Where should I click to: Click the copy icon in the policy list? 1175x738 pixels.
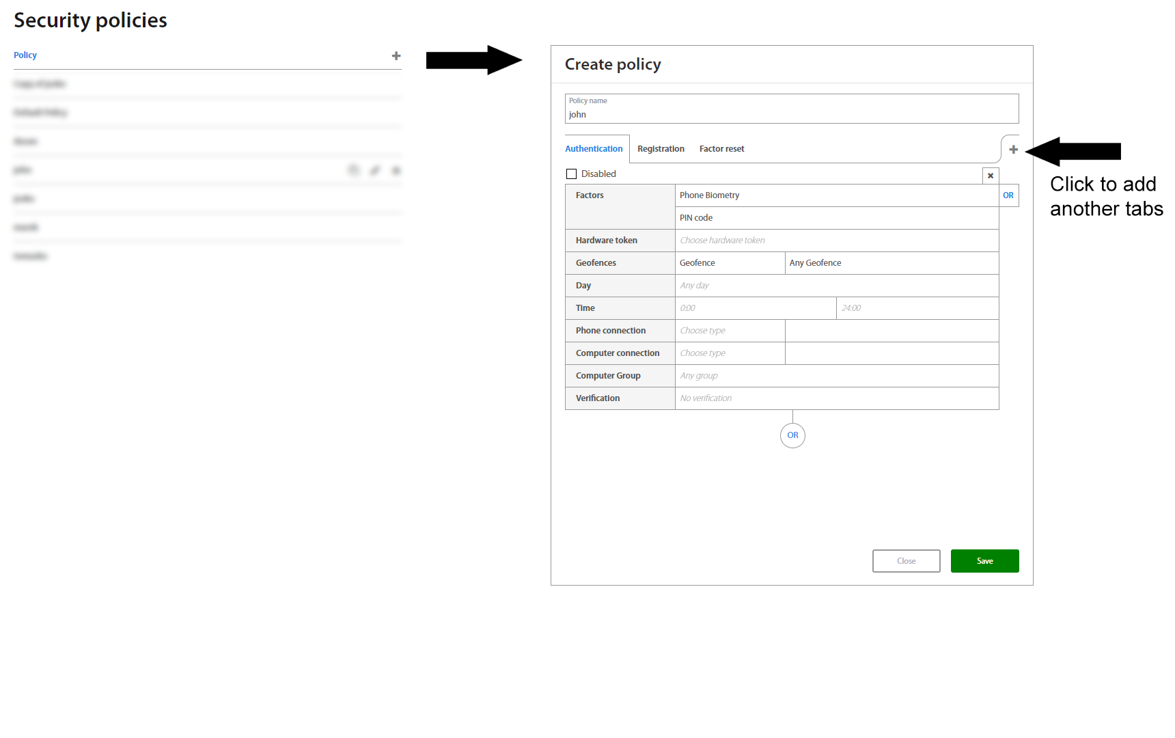[x=353, y=170]
